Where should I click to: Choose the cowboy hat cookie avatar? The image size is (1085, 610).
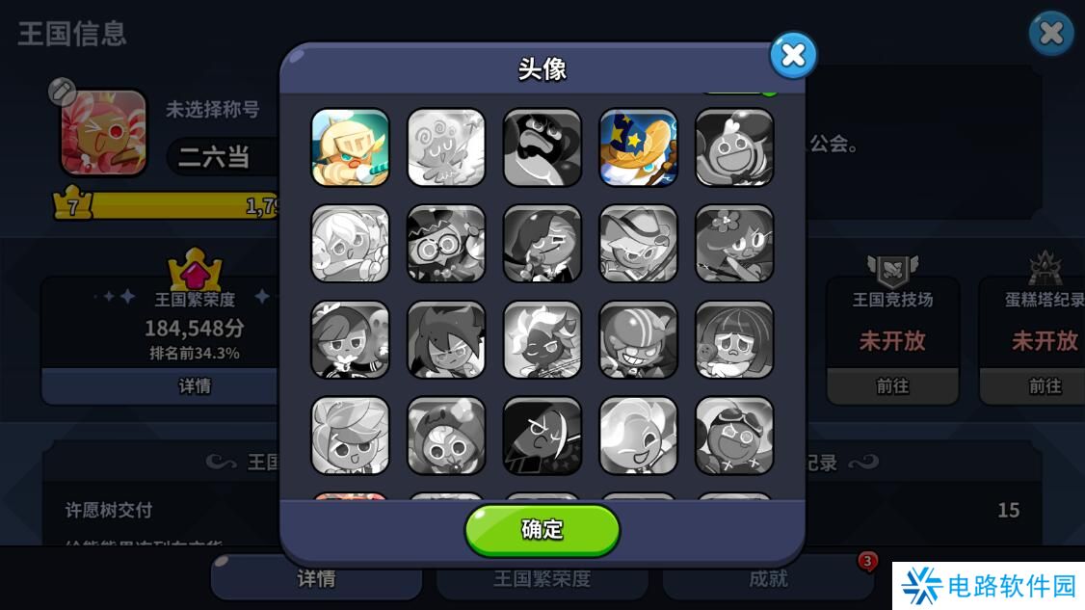point(638,244)
